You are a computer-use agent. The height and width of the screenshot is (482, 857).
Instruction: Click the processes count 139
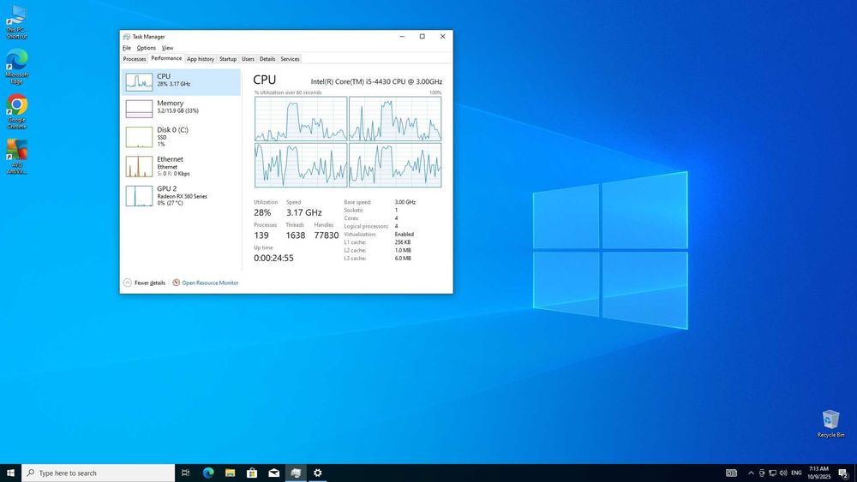[x=261, y=235]
